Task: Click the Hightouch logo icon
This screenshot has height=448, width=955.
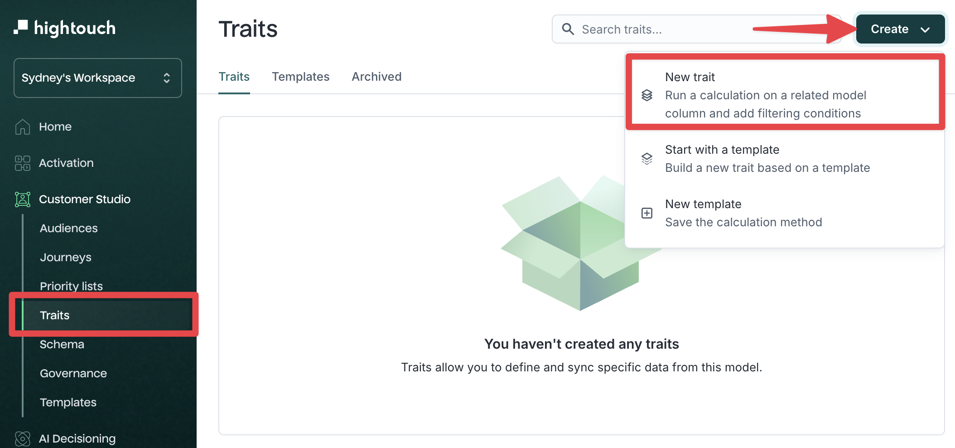Action: [21, 27]
